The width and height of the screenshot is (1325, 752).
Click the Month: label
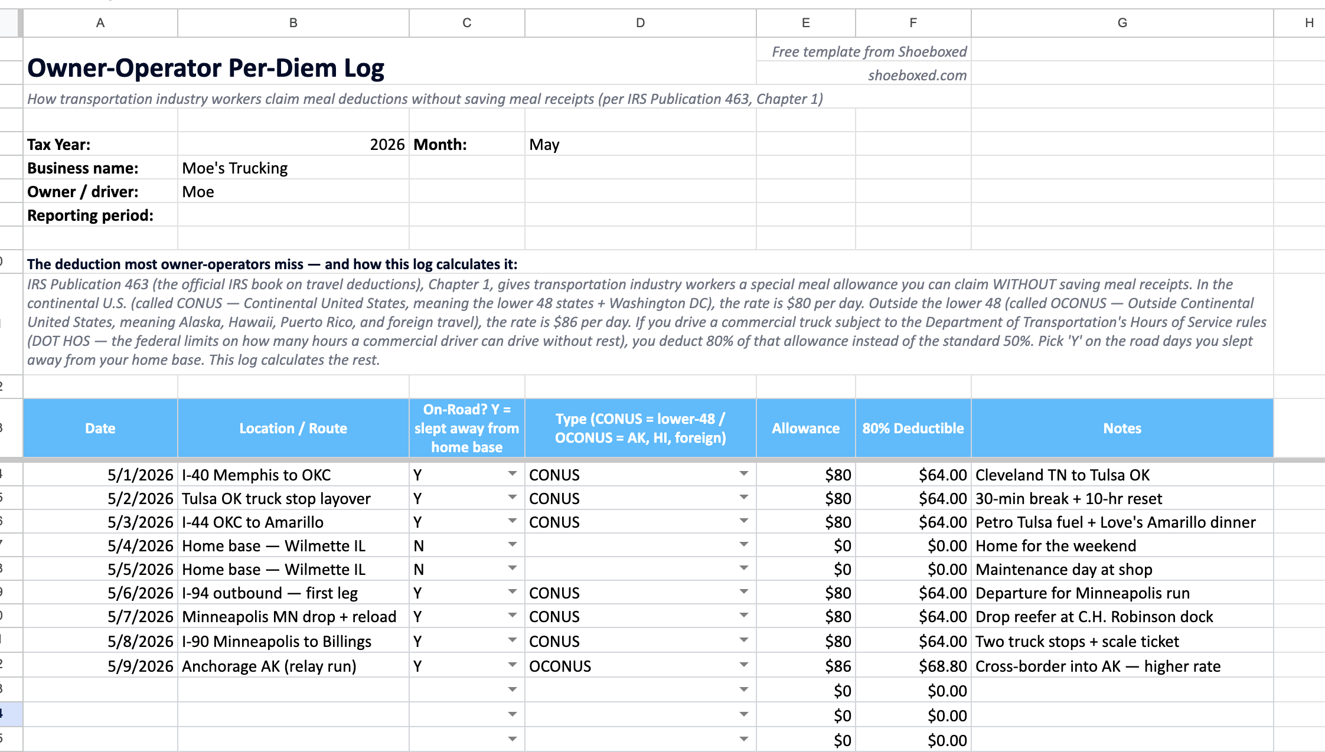[x=440, y=145]
